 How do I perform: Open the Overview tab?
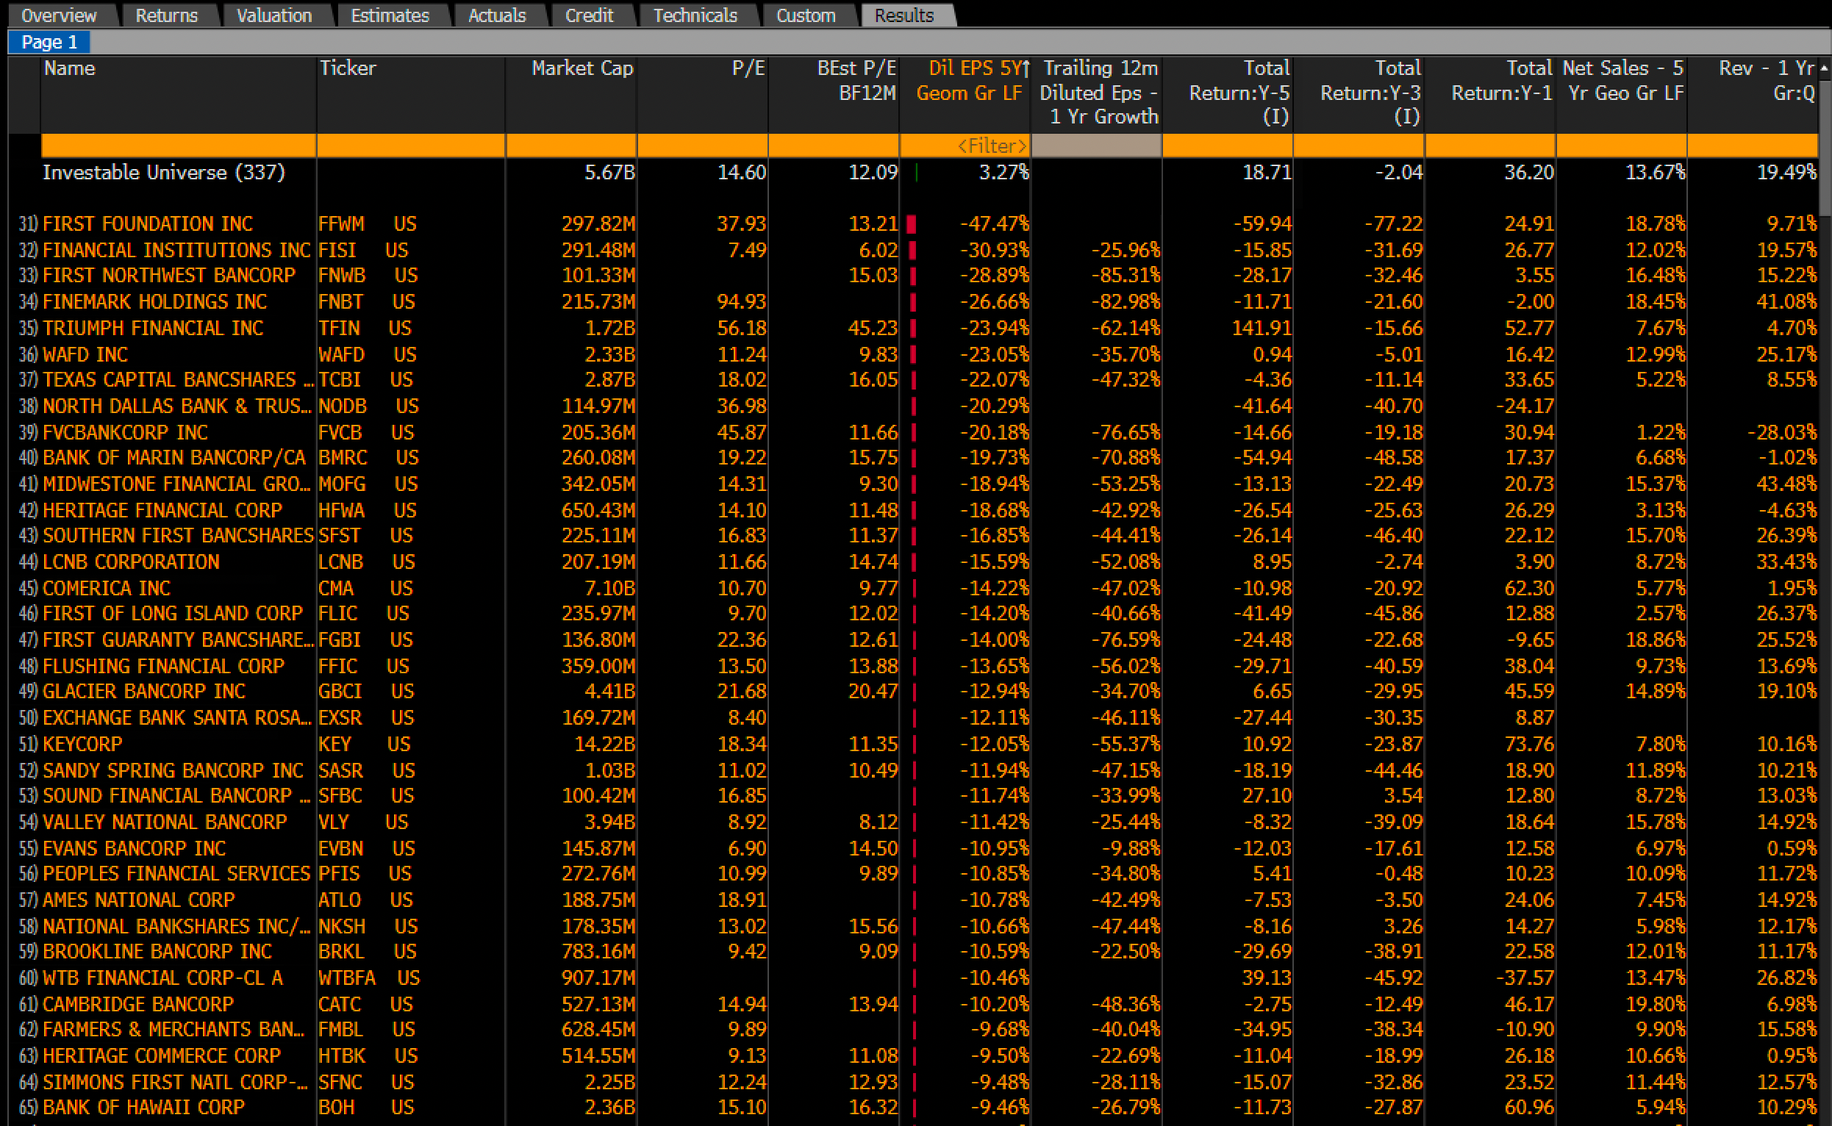(60, 15)
